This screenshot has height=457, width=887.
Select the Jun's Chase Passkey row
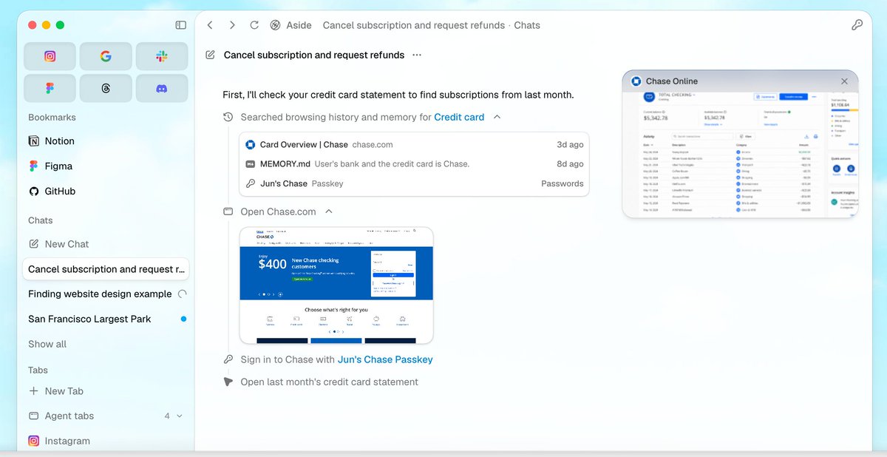(414, 183)
